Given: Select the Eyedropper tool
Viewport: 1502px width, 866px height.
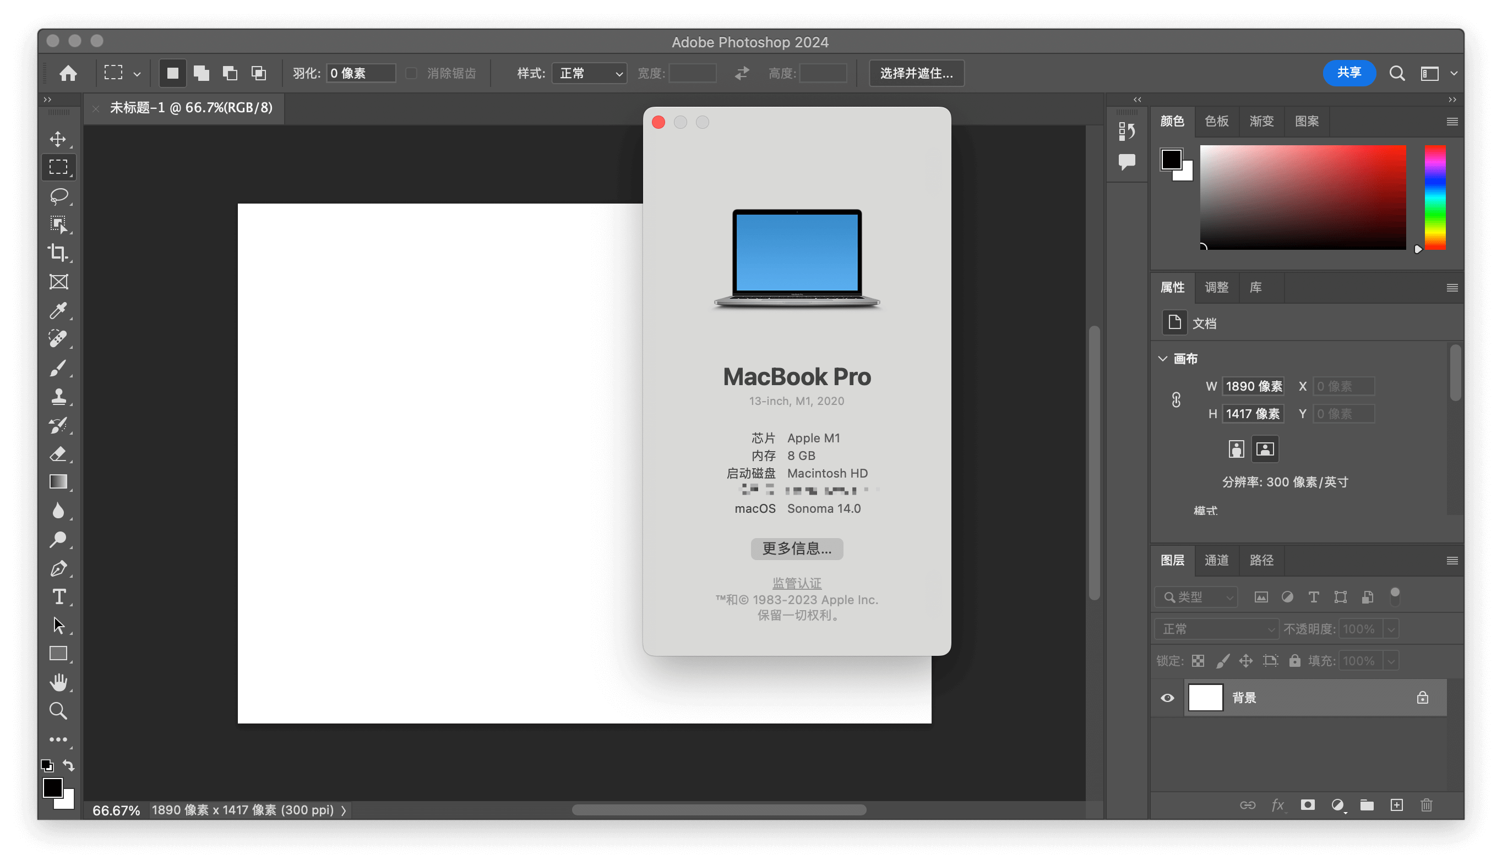Looking at the screenshot, I should [x=59, y=310].
